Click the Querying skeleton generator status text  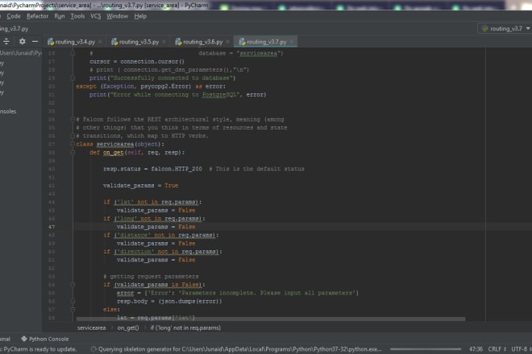click(x=240, y=349)
